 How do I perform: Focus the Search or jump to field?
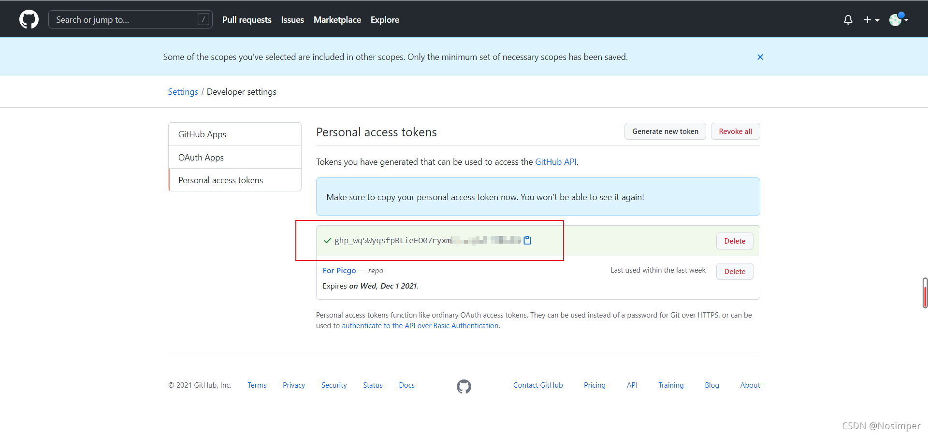click(130, 19)
